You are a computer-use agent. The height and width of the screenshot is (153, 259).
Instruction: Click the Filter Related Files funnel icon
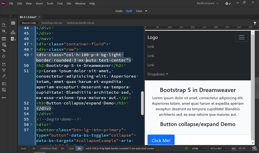pyautogui.click(x=255, y=23)
